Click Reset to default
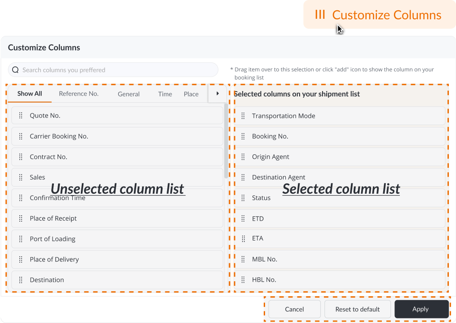The height and width of the screenshot is (323, 456). pos(358,309)
